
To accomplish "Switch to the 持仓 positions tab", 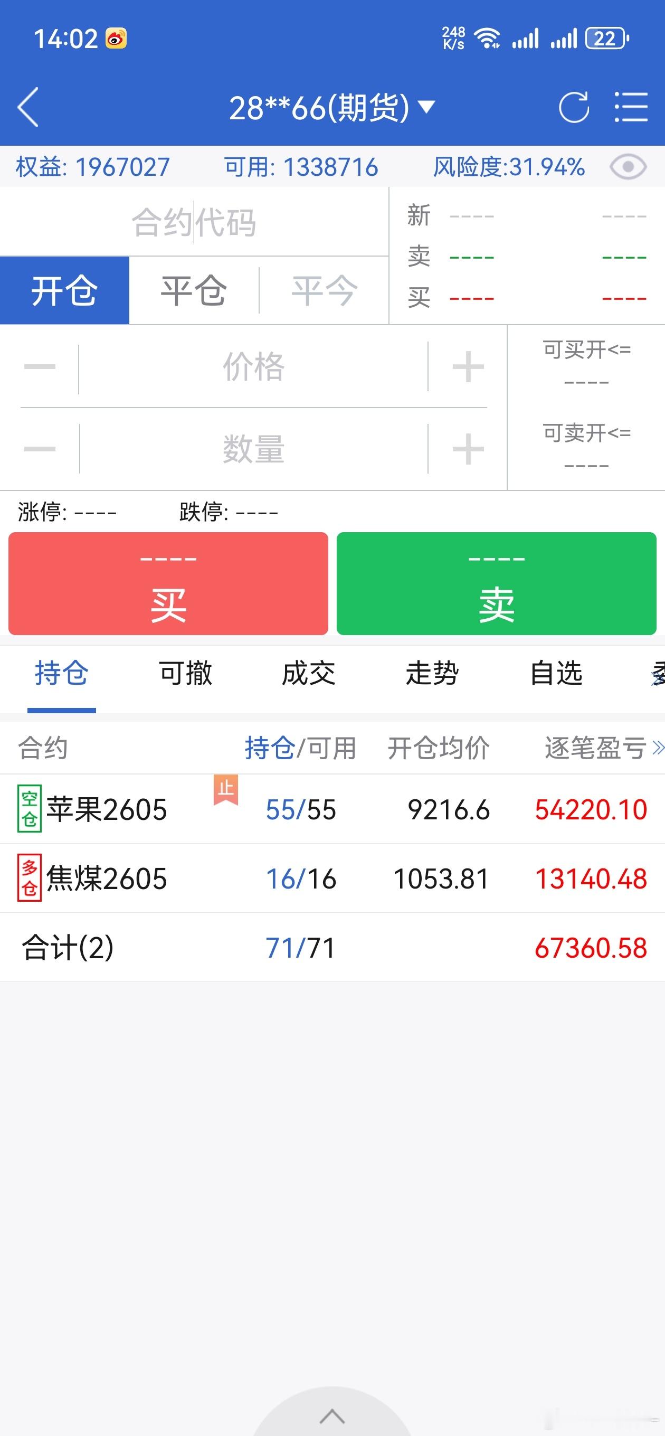I will (62, 674).
